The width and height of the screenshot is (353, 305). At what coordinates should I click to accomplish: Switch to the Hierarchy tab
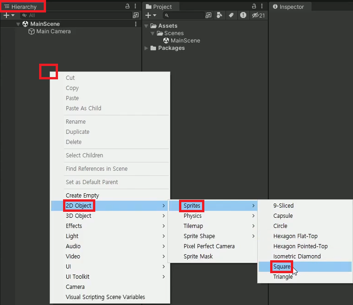tap(23, 6)
